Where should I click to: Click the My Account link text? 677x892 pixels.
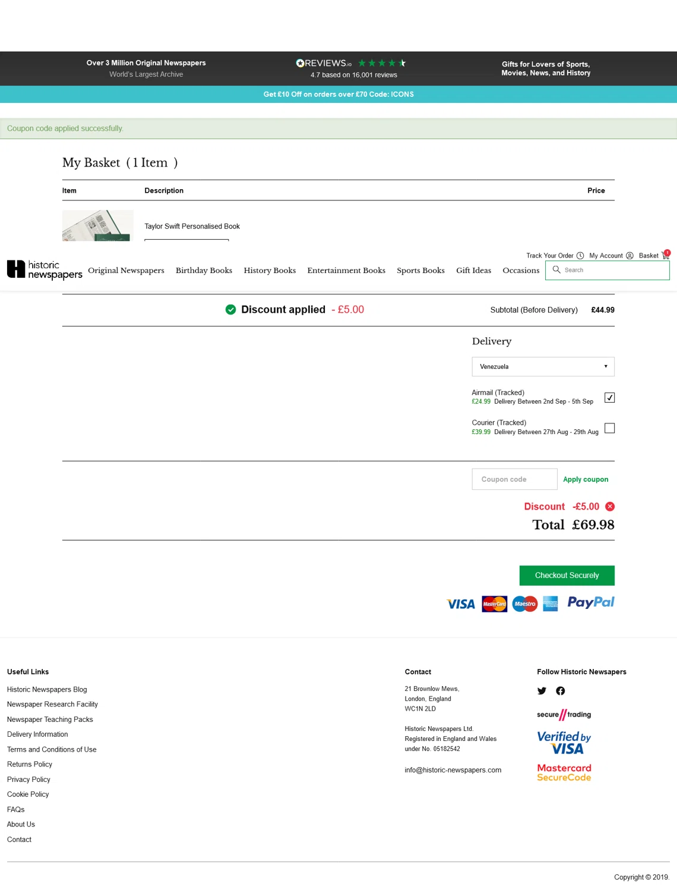pos(606,256)
